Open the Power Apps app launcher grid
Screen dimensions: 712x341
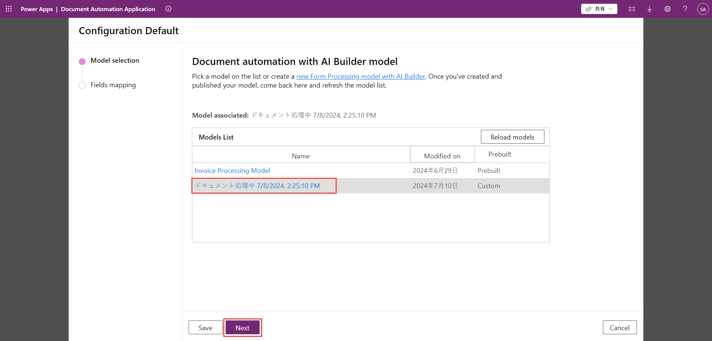click(9, 9)
